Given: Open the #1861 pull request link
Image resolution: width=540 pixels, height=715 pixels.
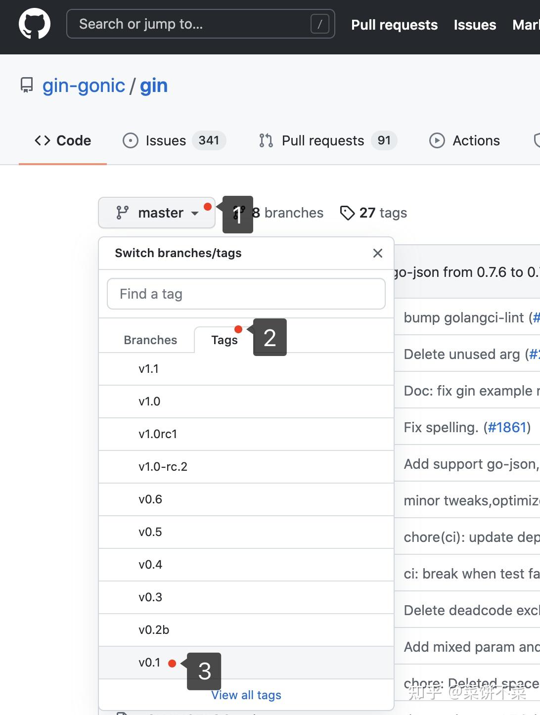Looking at the screenshot, I should click(x=506, y=427).
